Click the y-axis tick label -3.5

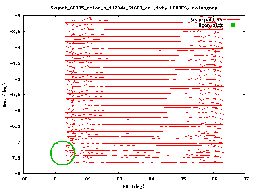click(15, 32)
